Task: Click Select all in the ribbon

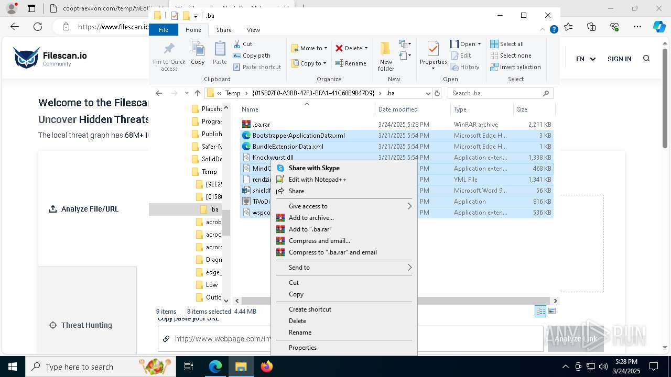Action: [507, 44]
